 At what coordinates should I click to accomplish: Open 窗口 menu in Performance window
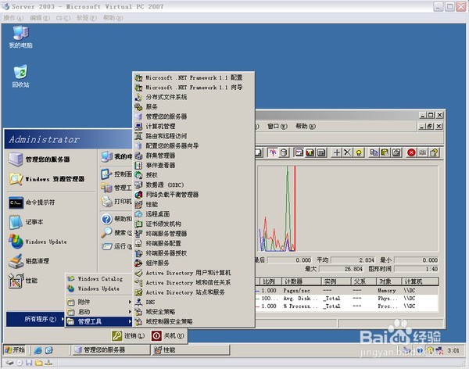277,127
